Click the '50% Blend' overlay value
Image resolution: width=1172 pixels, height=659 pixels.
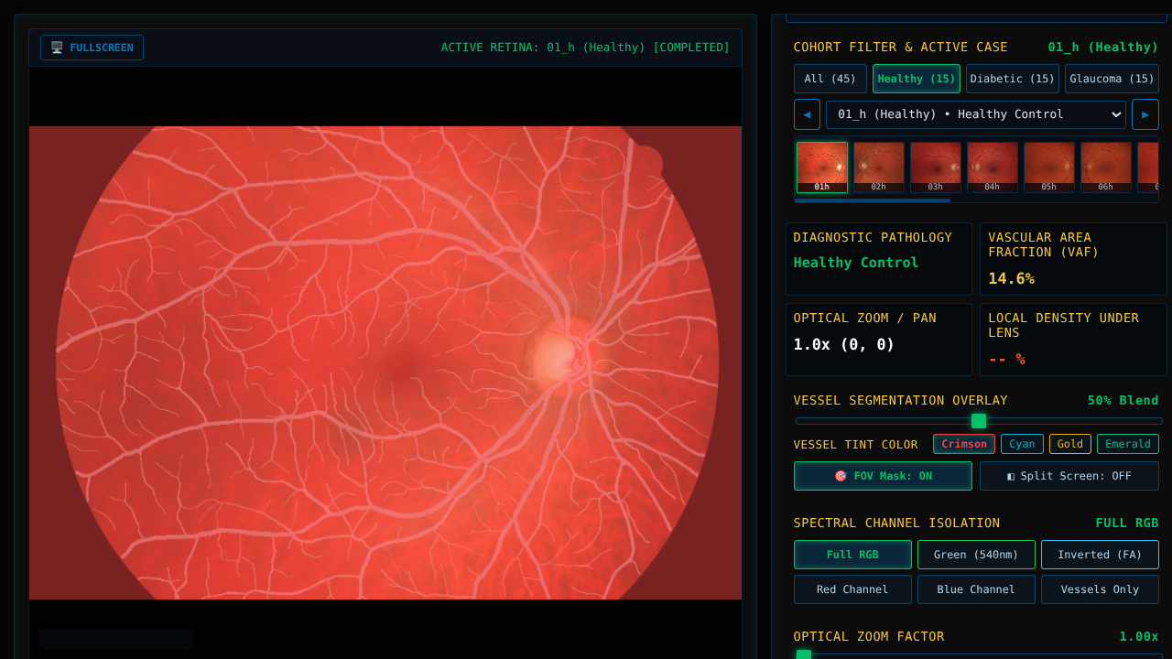tap(1123, 401)
